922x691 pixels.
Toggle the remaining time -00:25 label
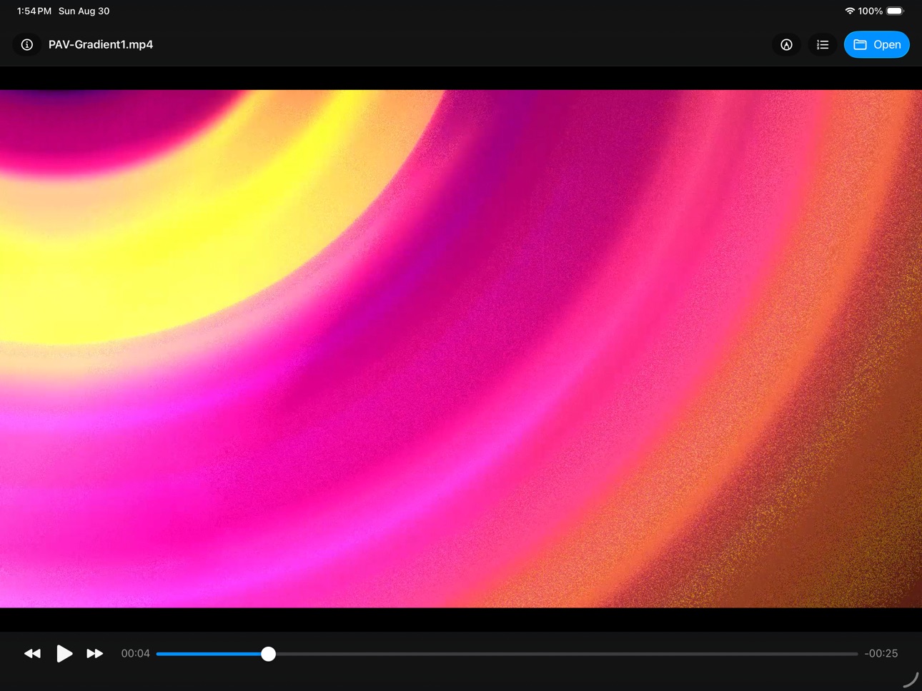tap(881, 653)
